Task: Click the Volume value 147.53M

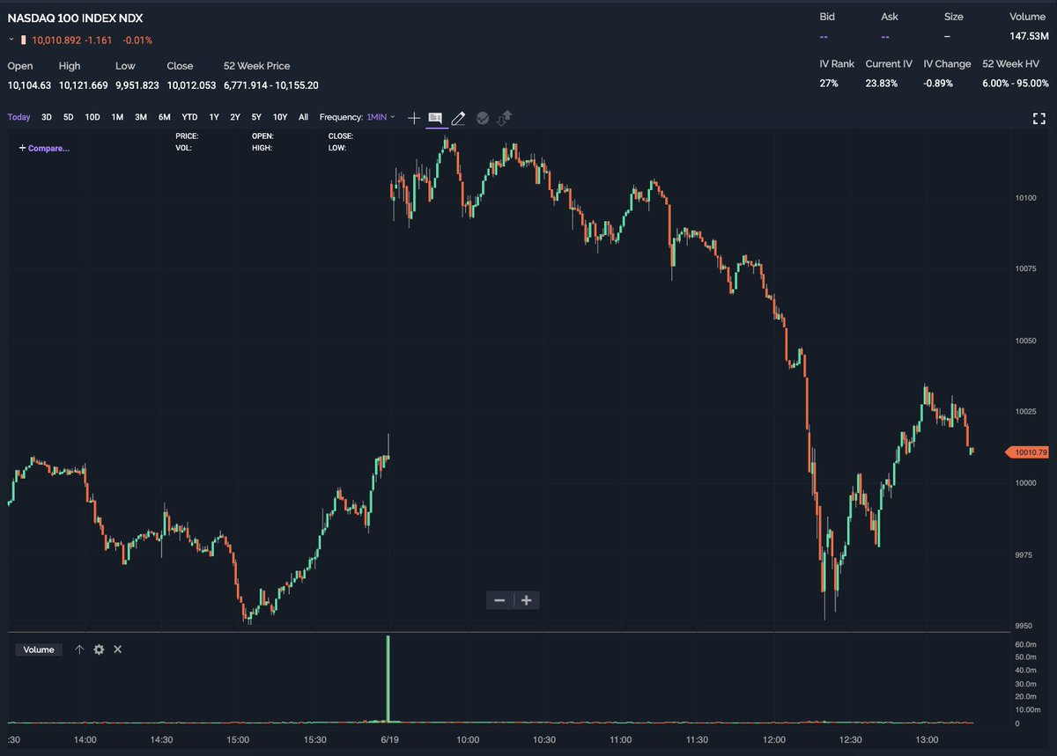Action: tap(1030, 36)
